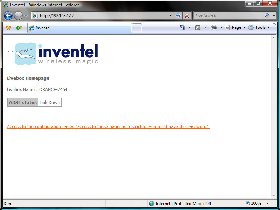280x210 pixels.
Task: Click the Link Down status cell
Action: point(50,102)
